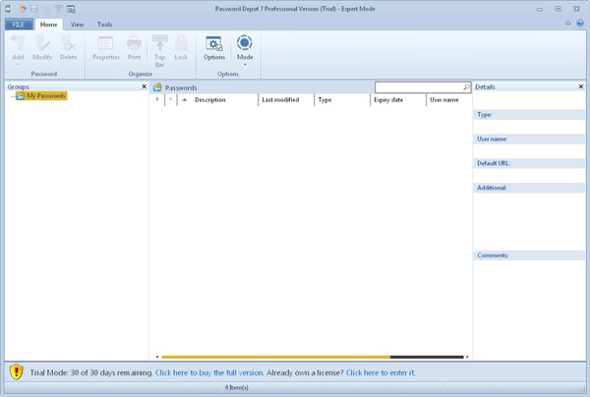Click the caret column header

(170, 99)
